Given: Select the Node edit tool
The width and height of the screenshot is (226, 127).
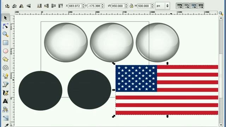Looking at the screenshot, I should coord(6,26).
